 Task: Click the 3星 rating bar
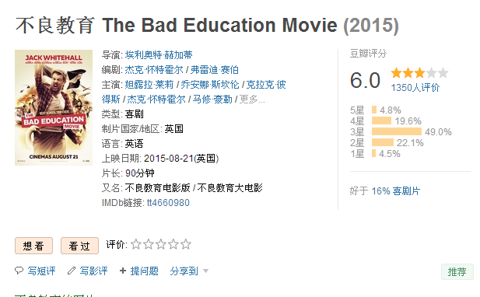coord(397,131)
